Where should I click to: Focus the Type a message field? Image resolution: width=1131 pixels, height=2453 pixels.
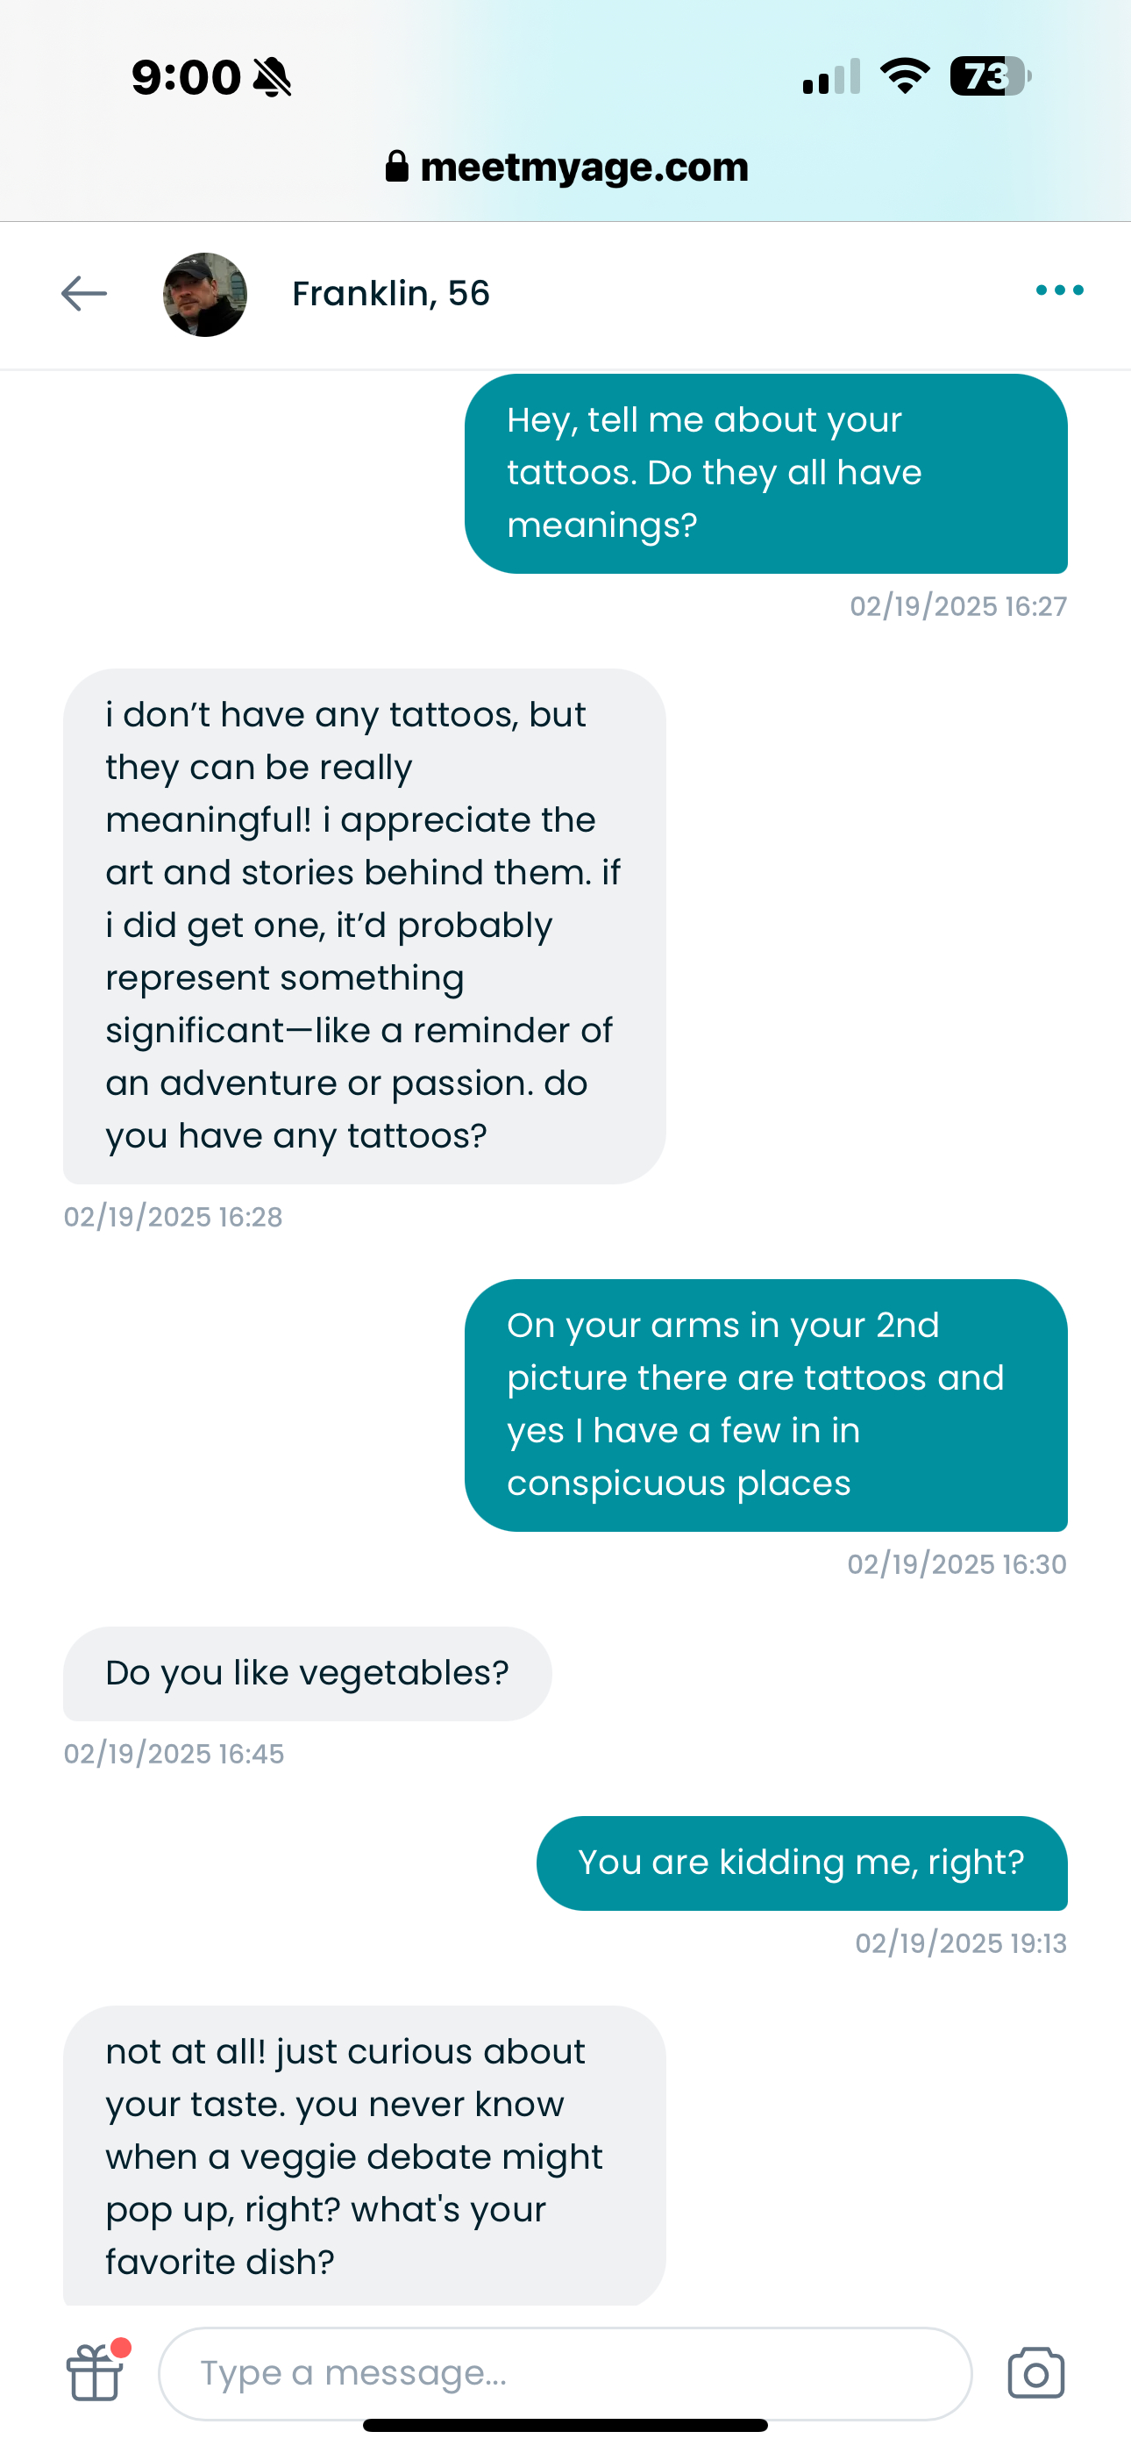(565, 2373)
